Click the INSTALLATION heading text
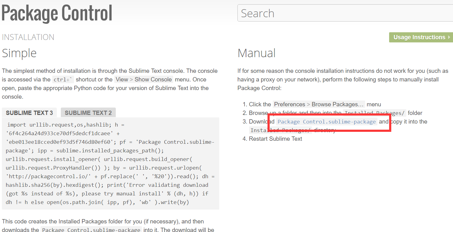This screenshot has height=232, width=453. tap(28, 37)
